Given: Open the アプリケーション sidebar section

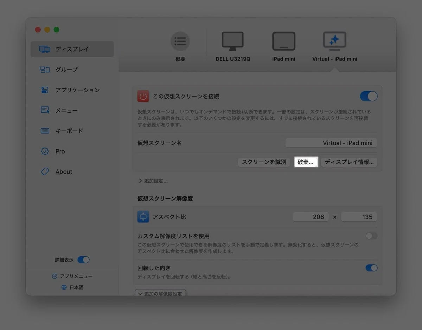Looking at the screenshot, I should [72, 90].
